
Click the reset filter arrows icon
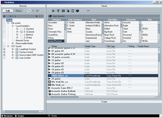pos(88,11)
